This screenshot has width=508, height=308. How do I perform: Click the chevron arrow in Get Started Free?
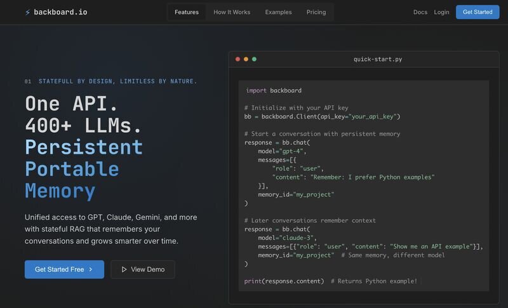[91, 269]
